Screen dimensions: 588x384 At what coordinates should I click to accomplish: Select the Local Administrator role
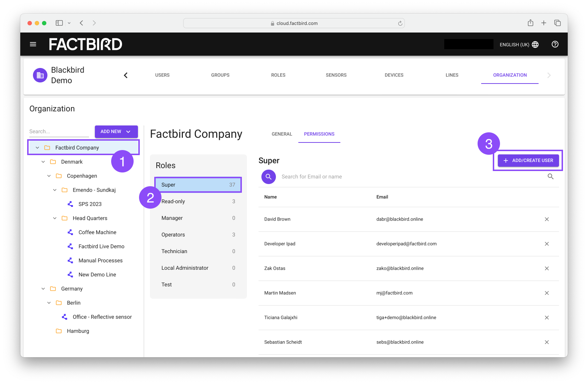(x=198, y=268)
